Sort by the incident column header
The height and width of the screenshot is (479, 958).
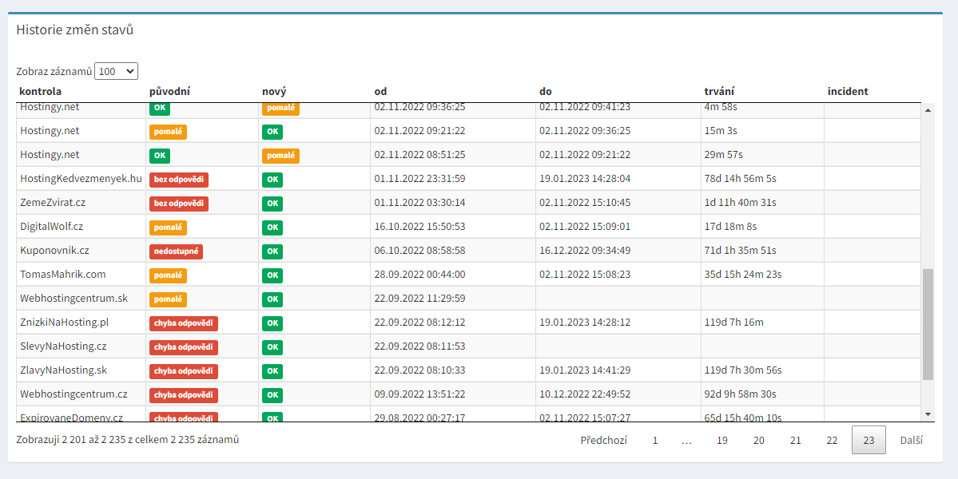[848, 92]
